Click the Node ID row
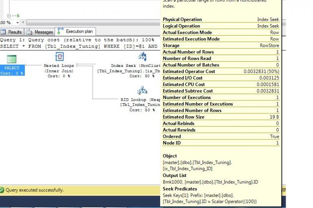This screenshot has width=313, height=208. [221, 143]
